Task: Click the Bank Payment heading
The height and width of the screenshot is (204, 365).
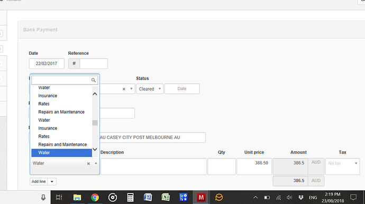Action: pos(40,30)
